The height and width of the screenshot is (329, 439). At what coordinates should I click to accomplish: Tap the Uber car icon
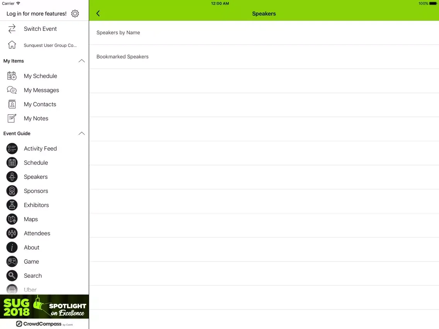12,289
